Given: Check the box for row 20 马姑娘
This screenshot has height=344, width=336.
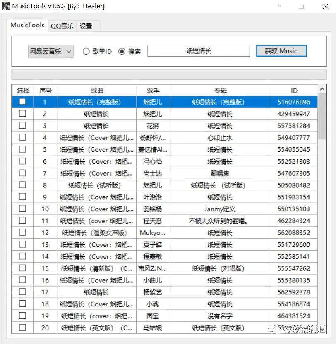Looking at the screenshot, I should [22, 327].
